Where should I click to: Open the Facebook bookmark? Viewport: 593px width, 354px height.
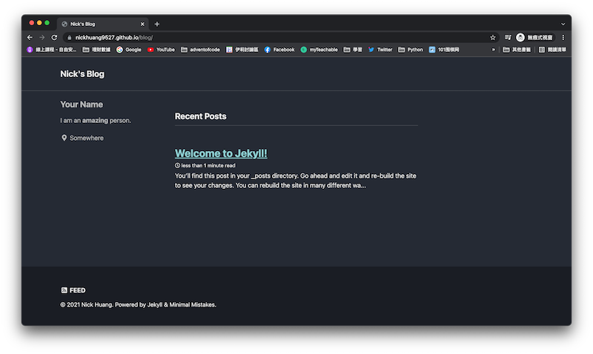click(279, 50)
